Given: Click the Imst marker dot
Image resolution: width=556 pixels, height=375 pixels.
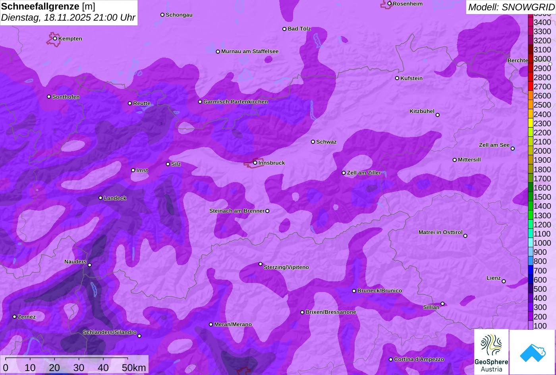Looking at the screenshot, I should [133, 170].
